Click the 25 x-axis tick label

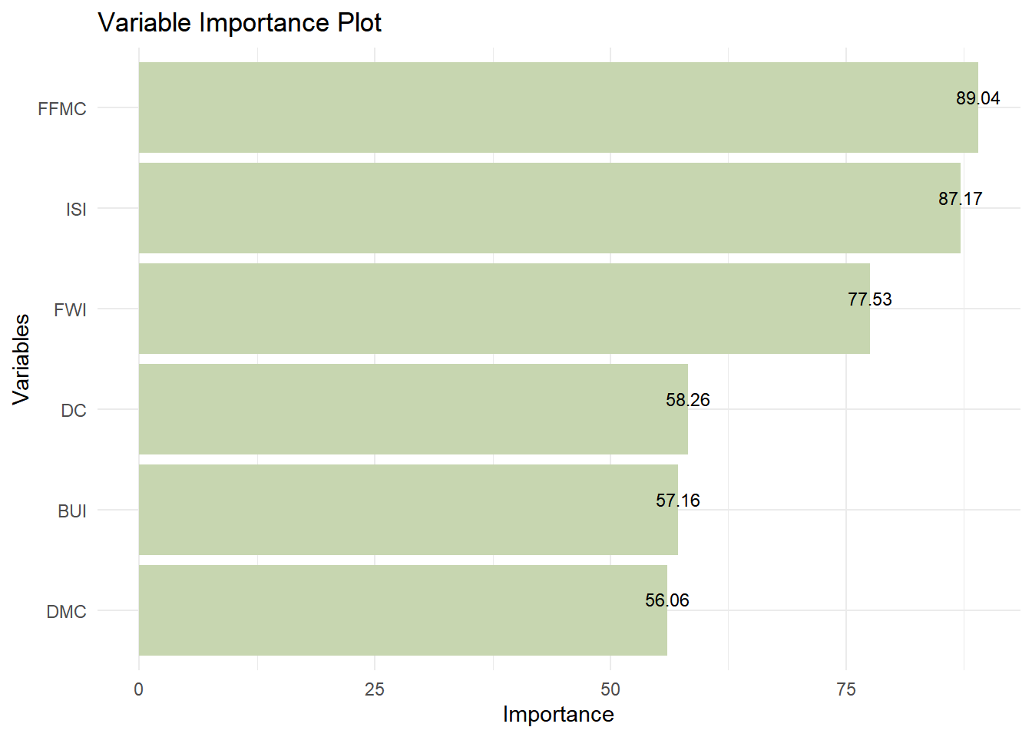tap(374, 689)
